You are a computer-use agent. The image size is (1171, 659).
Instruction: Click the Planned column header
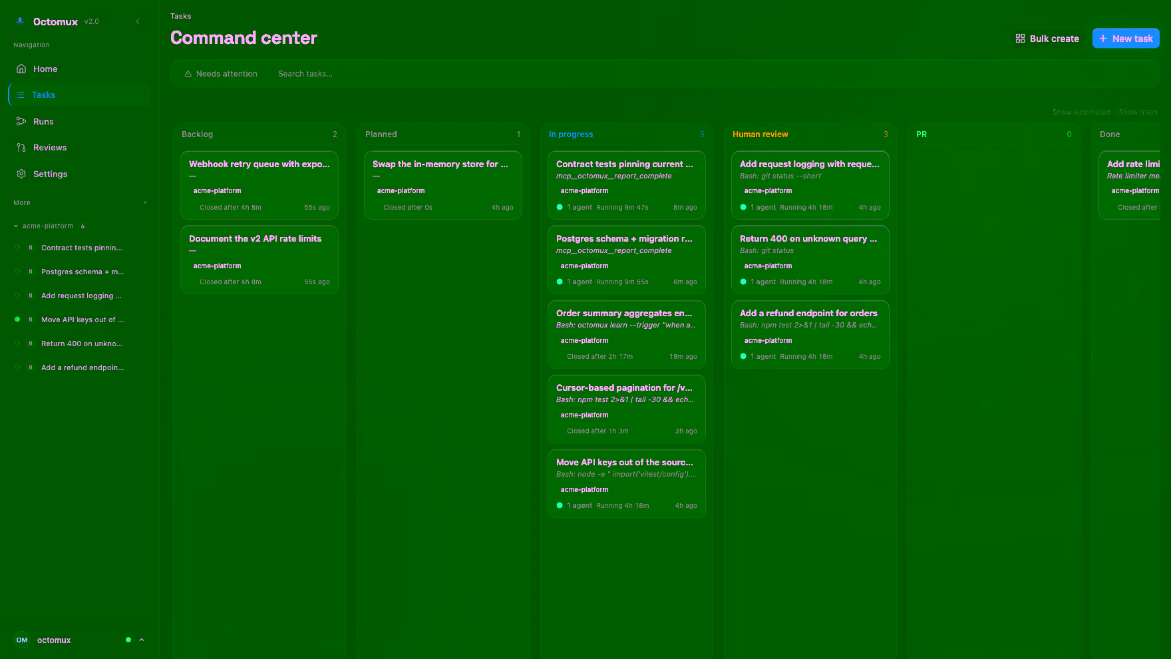(x=381, y=134)
